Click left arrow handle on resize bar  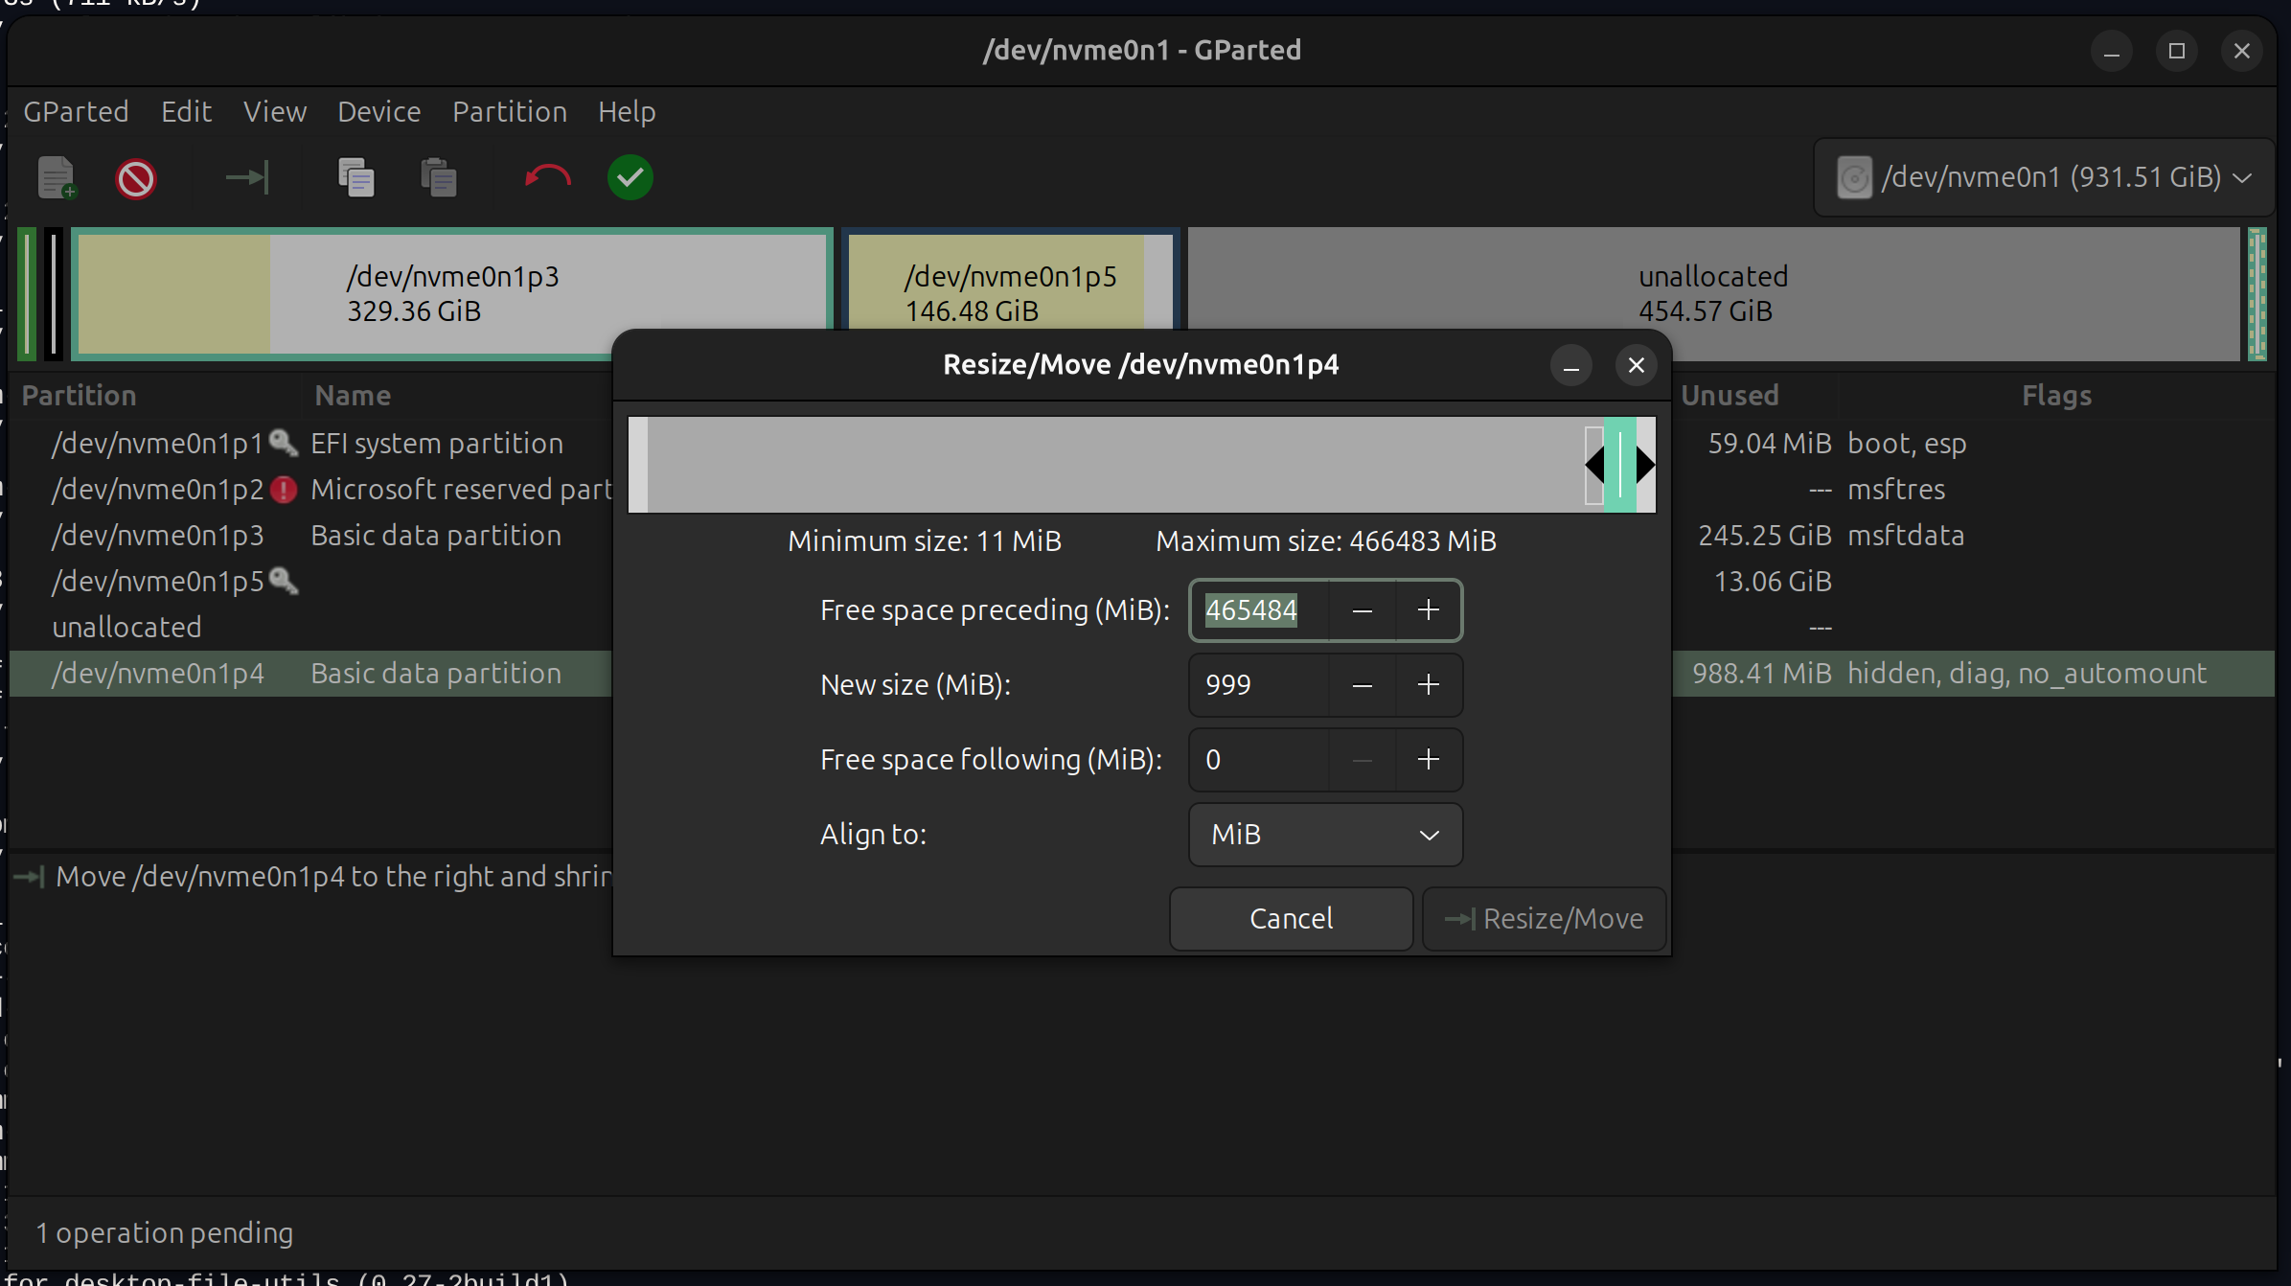(1594, 466)
